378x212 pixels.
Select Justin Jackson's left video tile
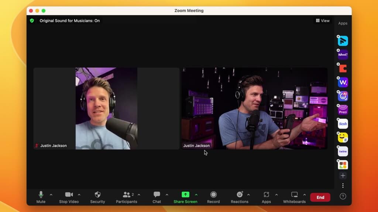pyautogui.click(x=106, y=108)
